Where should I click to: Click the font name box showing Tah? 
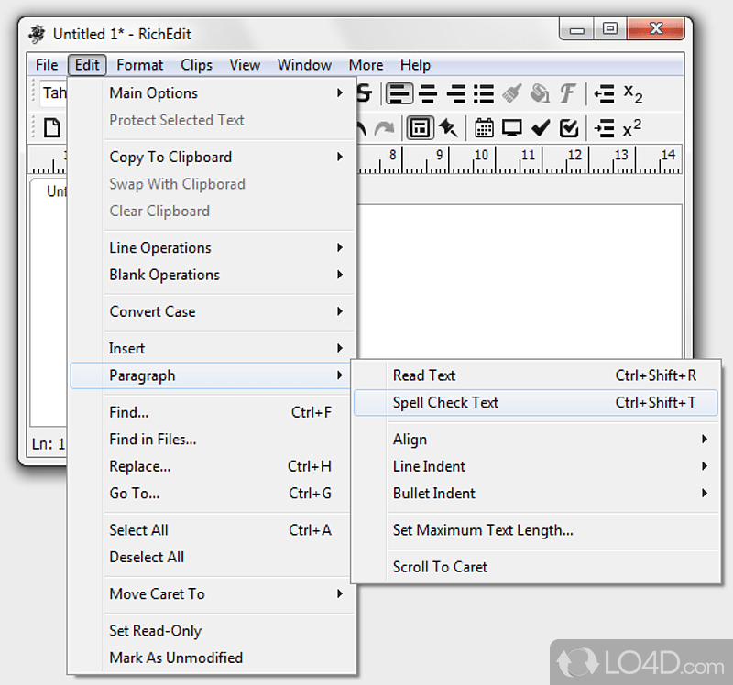(x=54, y=93)
